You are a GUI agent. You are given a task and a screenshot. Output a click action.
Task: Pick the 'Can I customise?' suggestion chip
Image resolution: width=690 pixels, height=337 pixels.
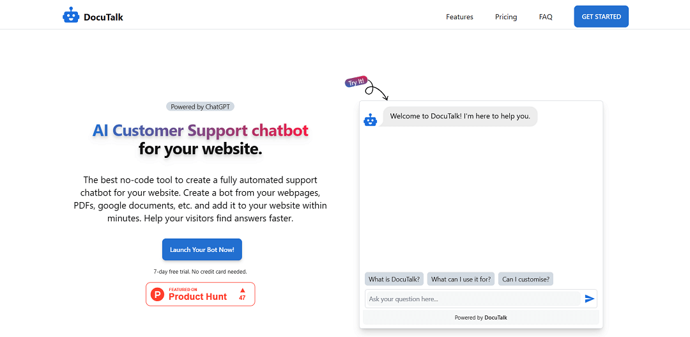tap(526, 279)
